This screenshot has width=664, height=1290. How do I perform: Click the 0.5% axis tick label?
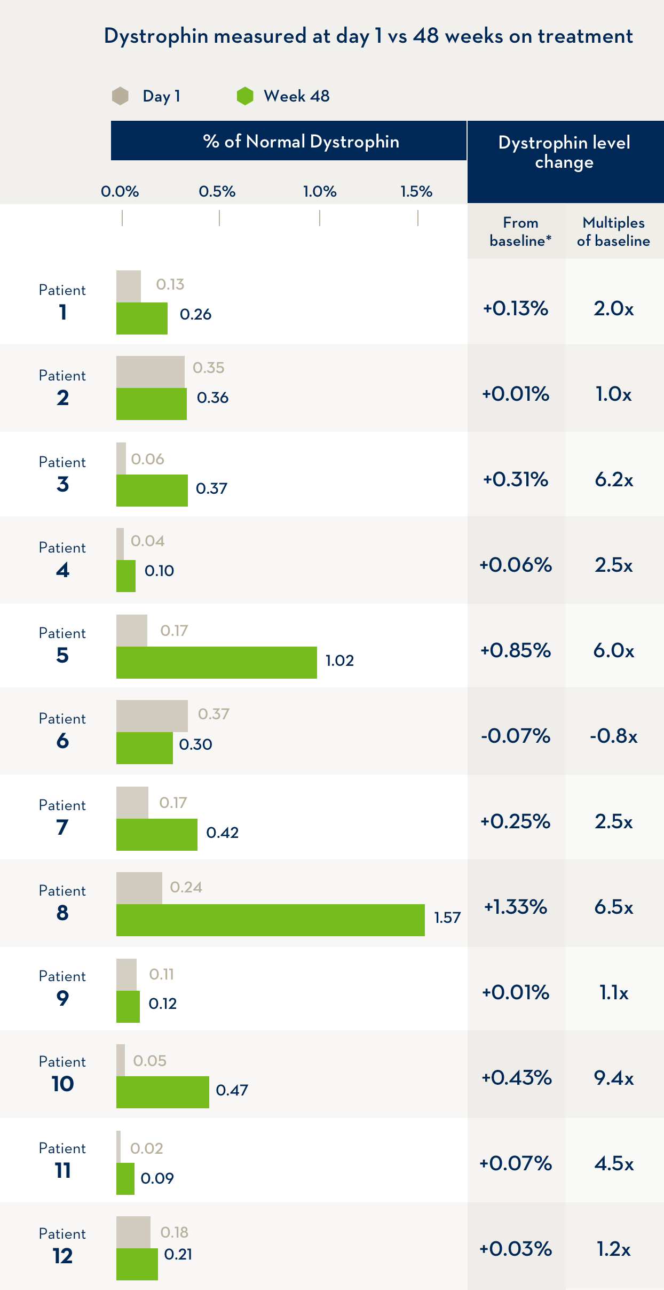[217, 191]
